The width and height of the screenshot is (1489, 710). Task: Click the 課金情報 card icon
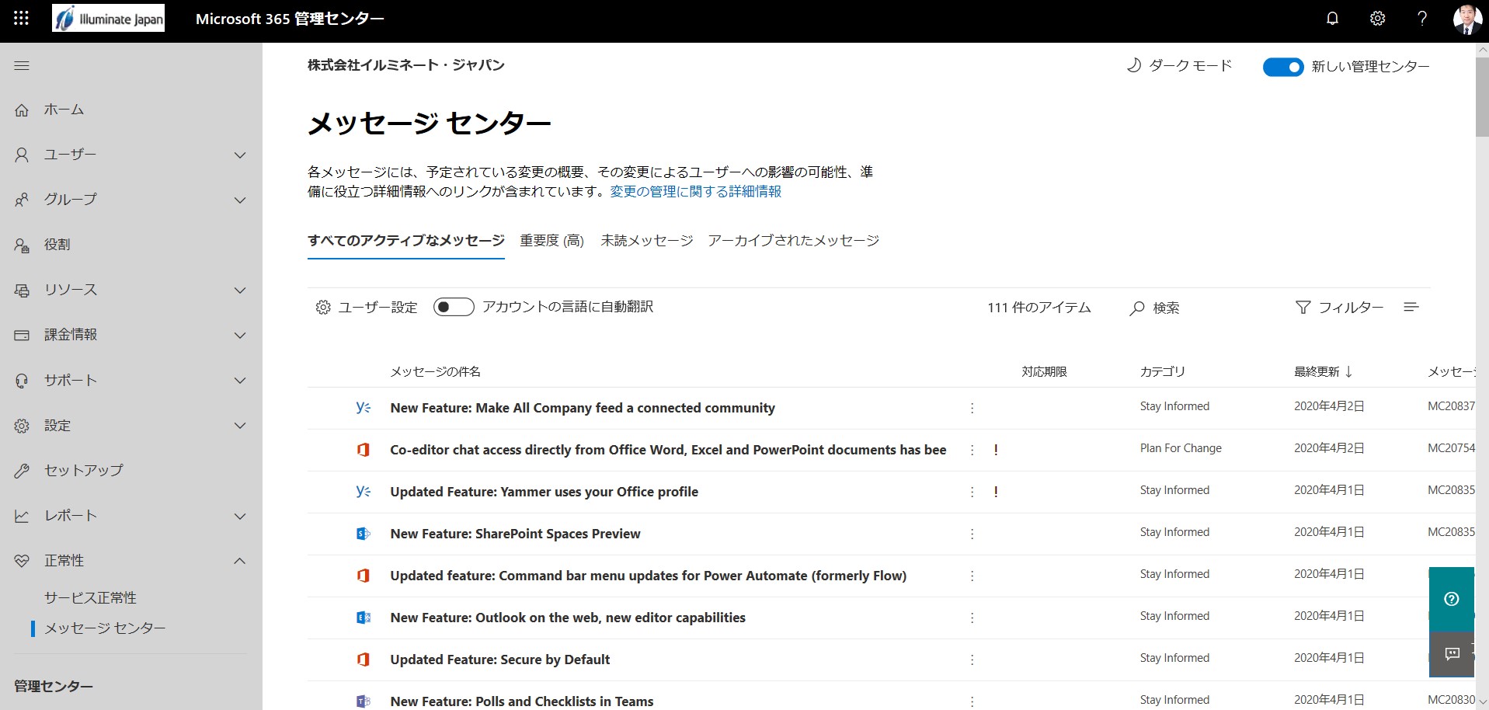22,336
